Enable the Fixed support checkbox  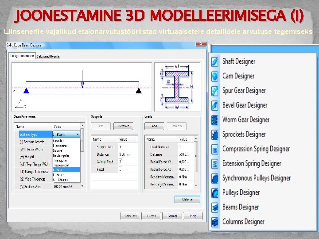click(x=120, y=169)
